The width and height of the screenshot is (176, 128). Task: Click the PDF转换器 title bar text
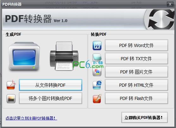pos(12,4)
